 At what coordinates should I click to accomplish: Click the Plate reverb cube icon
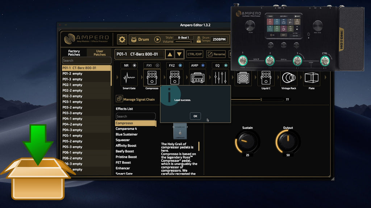coord(311,78)
